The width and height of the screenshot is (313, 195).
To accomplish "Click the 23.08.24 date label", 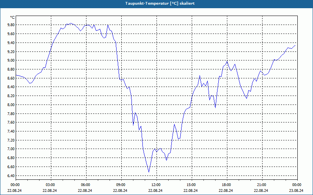I will point(296,190).
